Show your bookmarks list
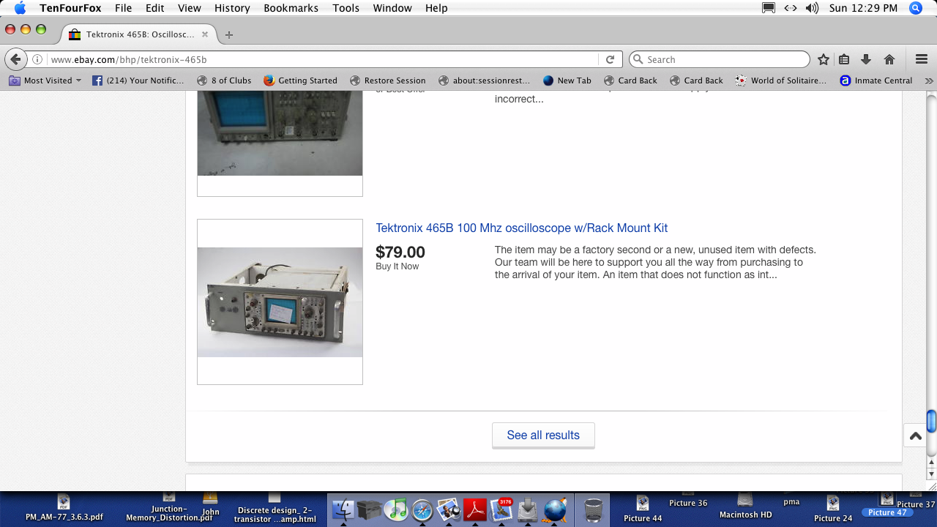 844,59
